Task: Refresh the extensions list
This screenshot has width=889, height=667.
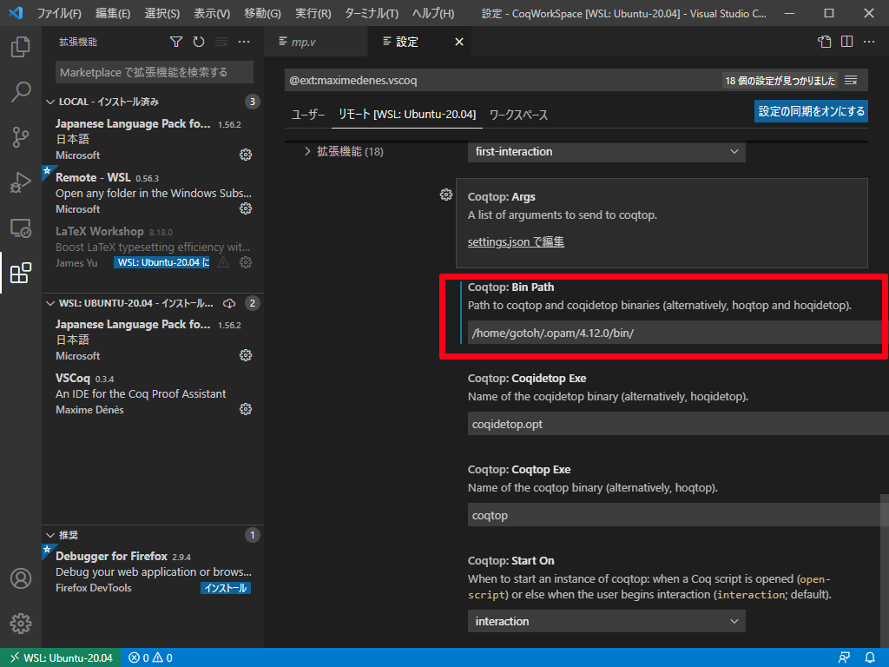Action: pyautogui.click(x=199, y=42)
